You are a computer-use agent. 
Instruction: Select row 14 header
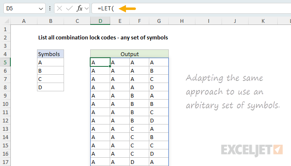tap(5, 137)
